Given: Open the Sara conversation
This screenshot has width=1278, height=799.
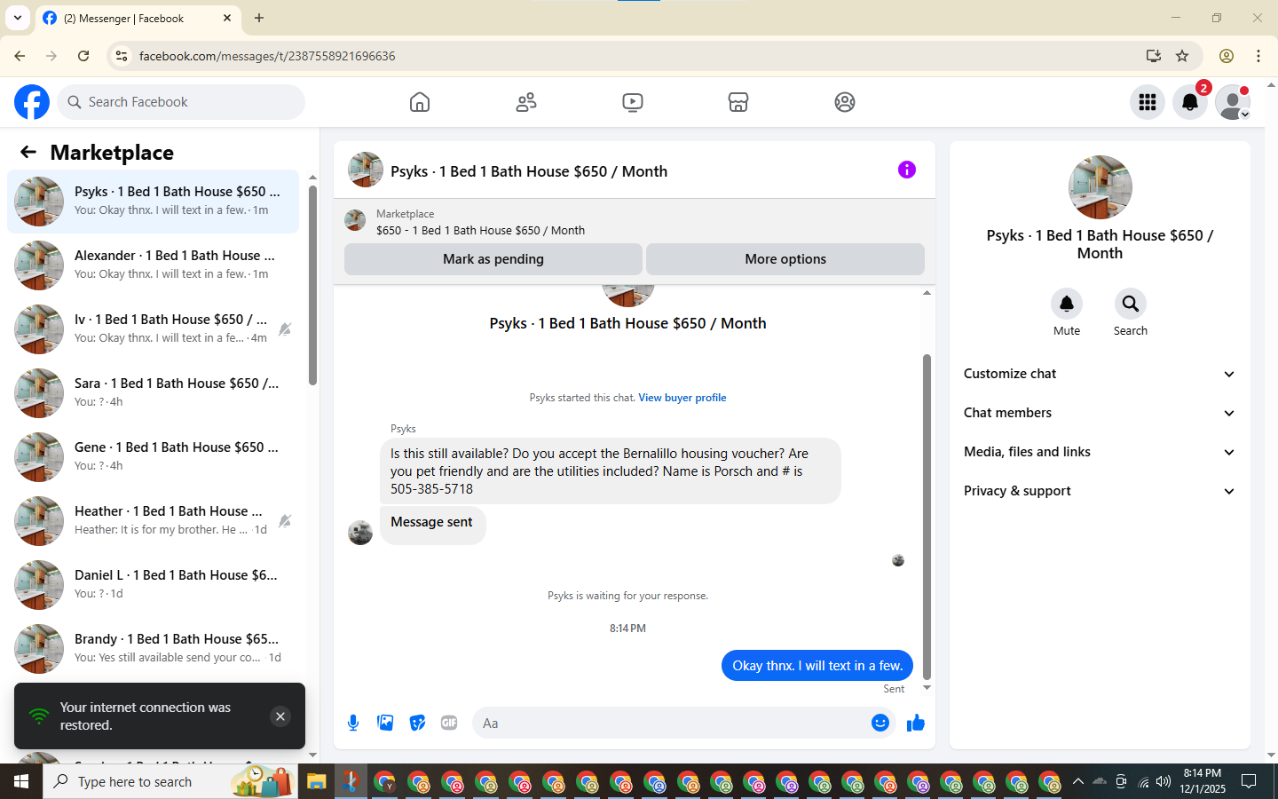Looking at the screenshot, I should 154,393.
